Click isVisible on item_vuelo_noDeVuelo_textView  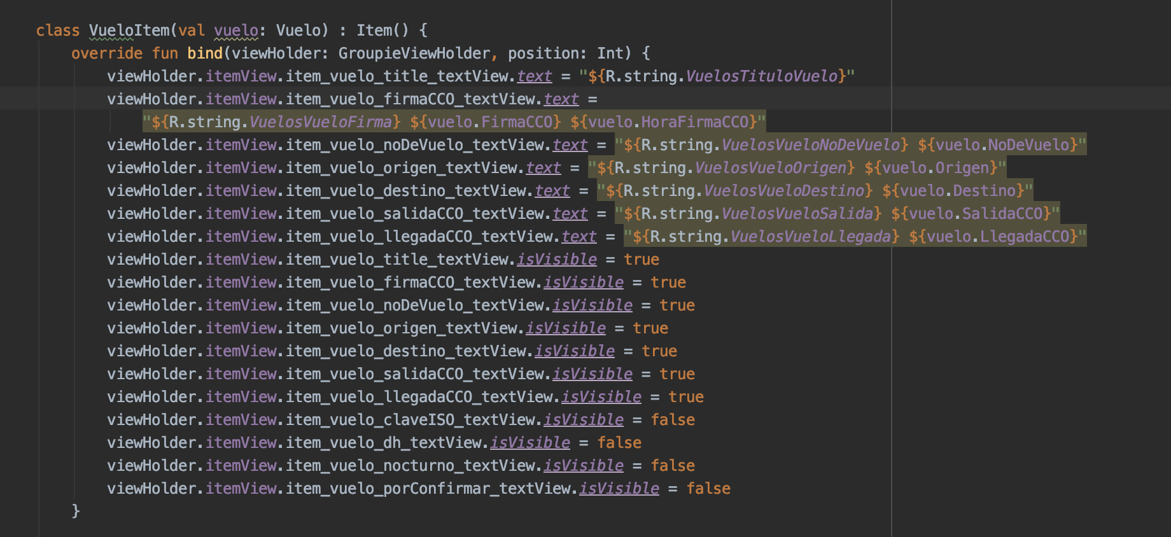coord(592,305)
